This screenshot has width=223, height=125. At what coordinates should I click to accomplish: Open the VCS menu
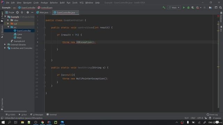(x=81, y=3)
